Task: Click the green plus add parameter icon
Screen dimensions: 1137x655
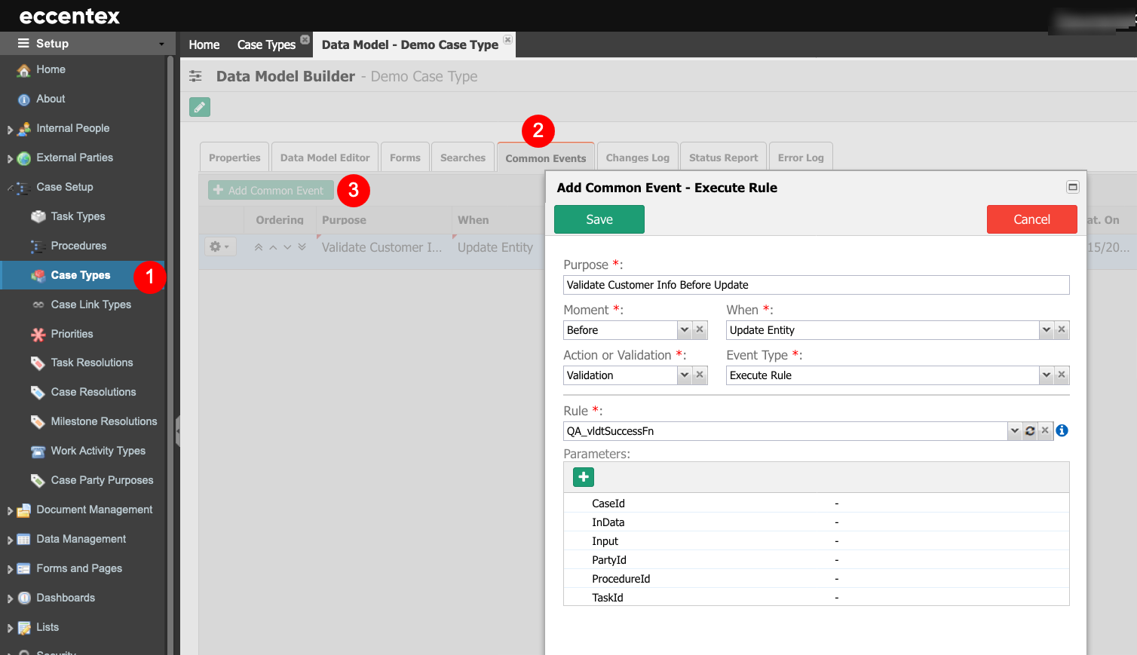Action: click(x=583, y=477)
